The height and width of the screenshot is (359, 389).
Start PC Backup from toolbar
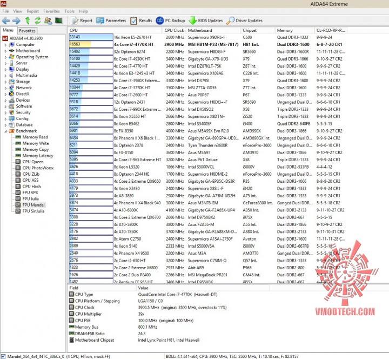(170, 21)
